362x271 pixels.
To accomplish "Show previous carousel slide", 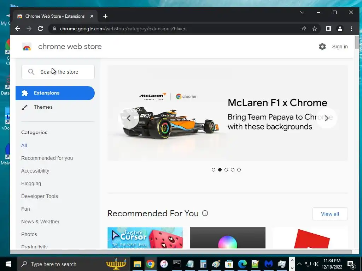I will coord(129,118).
